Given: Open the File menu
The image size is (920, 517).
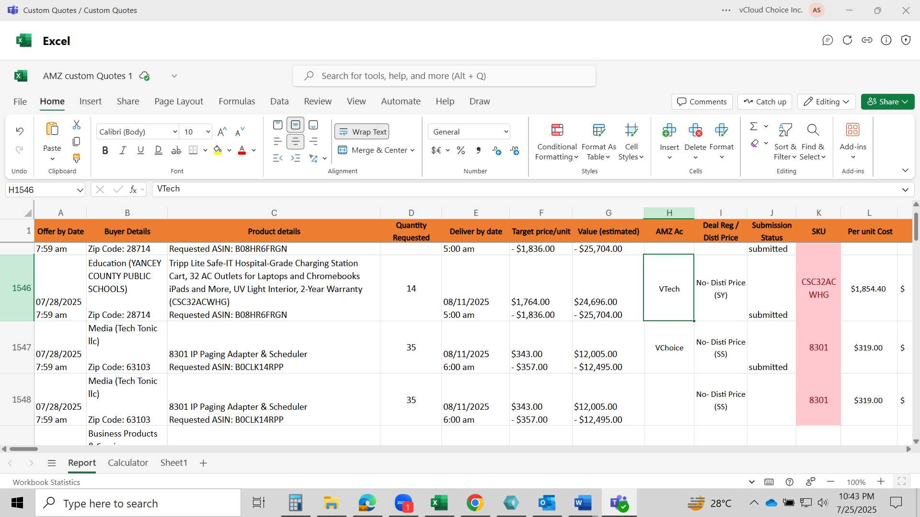Looking at the screenshot, I should pyautogui.click(x=20, y=101).
